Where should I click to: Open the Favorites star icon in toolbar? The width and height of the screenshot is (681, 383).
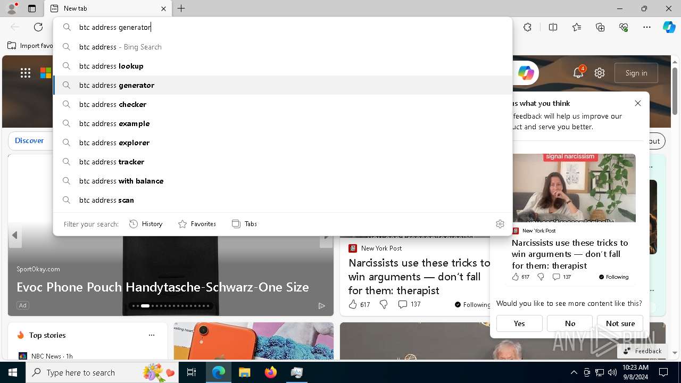(x=577, y=27)
